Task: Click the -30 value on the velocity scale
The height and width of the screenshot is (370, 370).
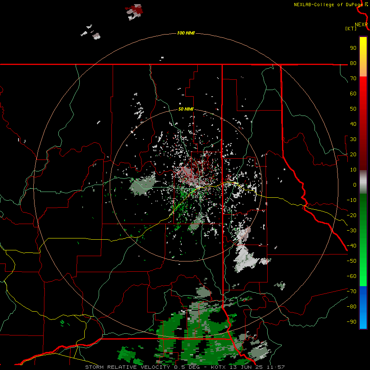Action: click(x=351, y=231)
